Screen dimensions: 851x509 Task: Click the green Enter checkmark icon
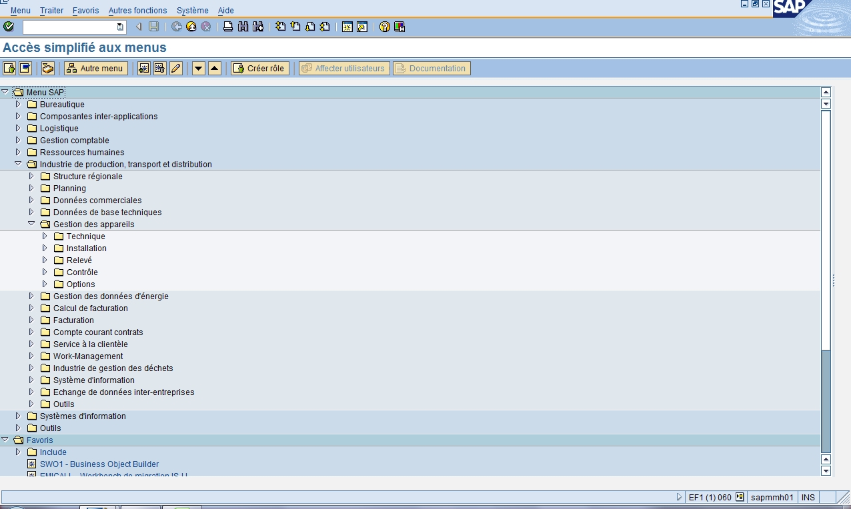[9, 27]
